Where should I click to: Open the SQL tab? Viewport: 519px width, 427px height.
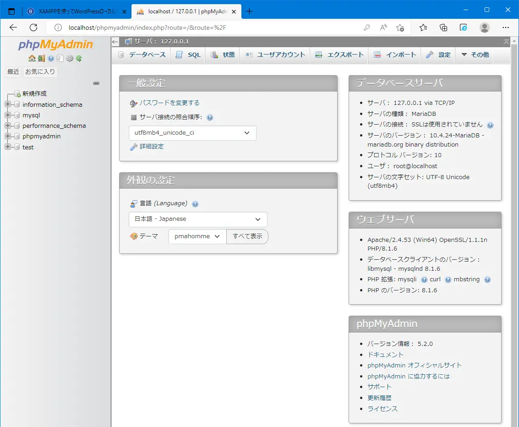click(x=188, y=55)
